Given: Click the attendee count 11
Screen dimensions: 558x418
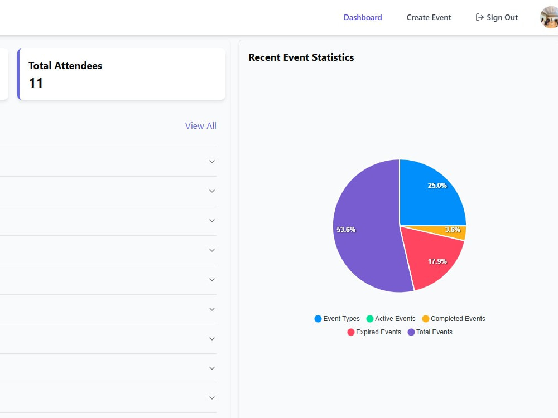Looking at the screenshot, I should point(36,83).
